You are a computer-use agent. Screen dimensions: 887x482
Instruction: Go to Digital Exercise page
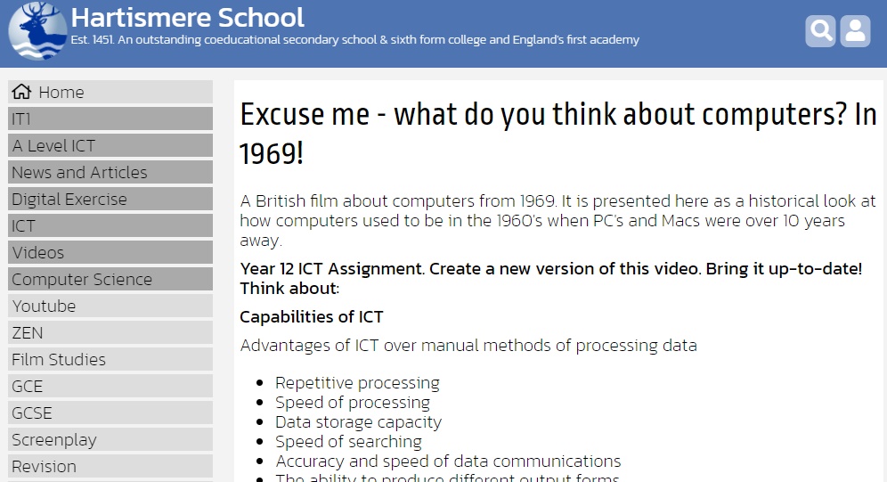[x=110, y=200]
